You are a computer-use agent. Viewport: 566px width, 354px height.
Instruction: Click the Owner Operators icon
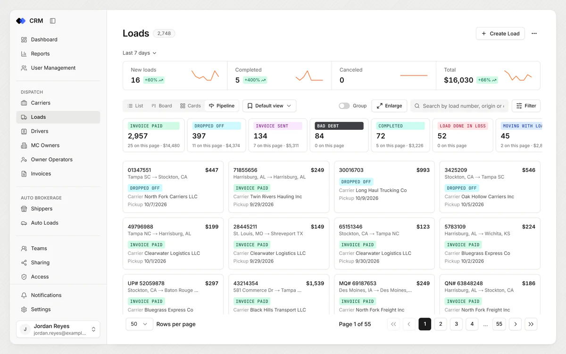pyautogui.click(x=24, y=160)
